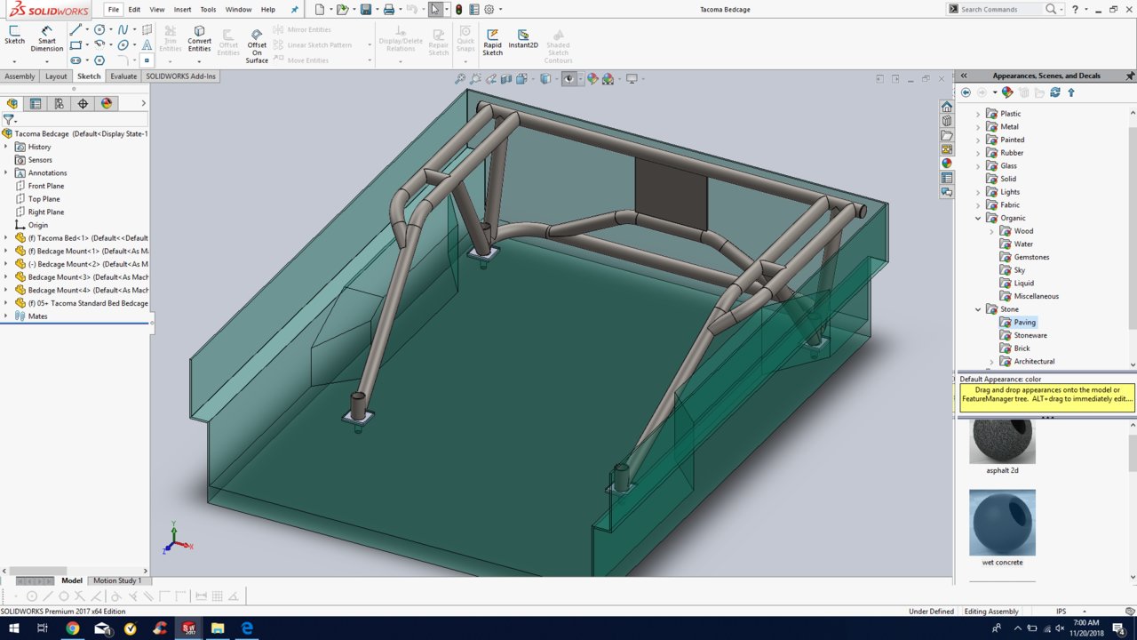Select the Corner Rectangle tool
Image resolution: width=1137 pixels, height=640 pixels.
click(76, 44)
